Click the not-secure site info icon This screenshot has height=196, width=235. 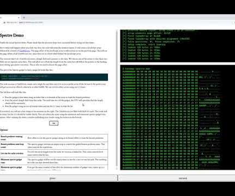click(4, 22)
